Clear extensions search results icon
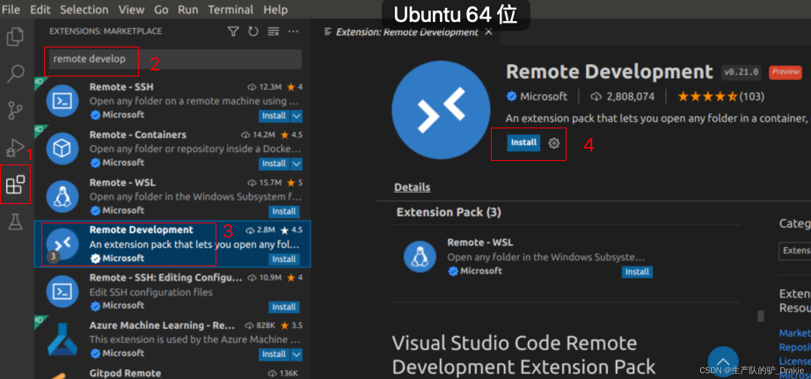The height and width of the screenshot is (379, 811). [274, 31]
